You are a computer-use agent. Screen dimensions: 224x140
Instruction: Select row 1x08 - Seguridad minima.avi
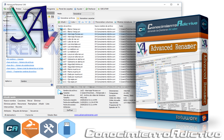[73, 64]
